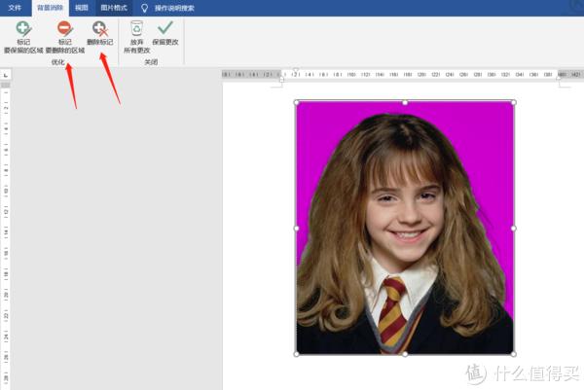584x390 pixels.
Task: Click the top-left corner handle of picture
Action: click(x=297, y=102)
